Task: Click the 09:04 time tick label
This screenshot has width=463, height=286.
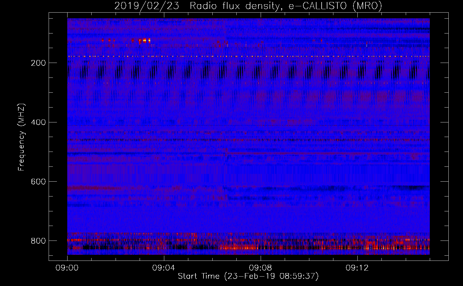Action: [x=164, y=268]
